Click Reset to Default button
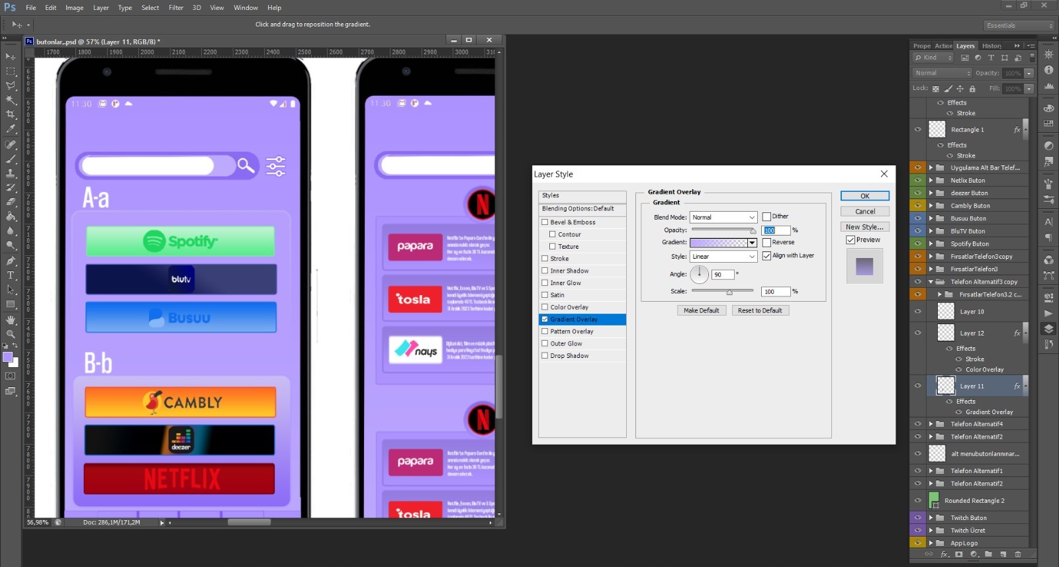 click(760, 310)
